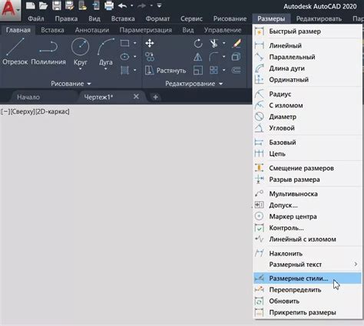Click the Undo arrow icon
Screen dimensions: 364x326
(123, 5)
